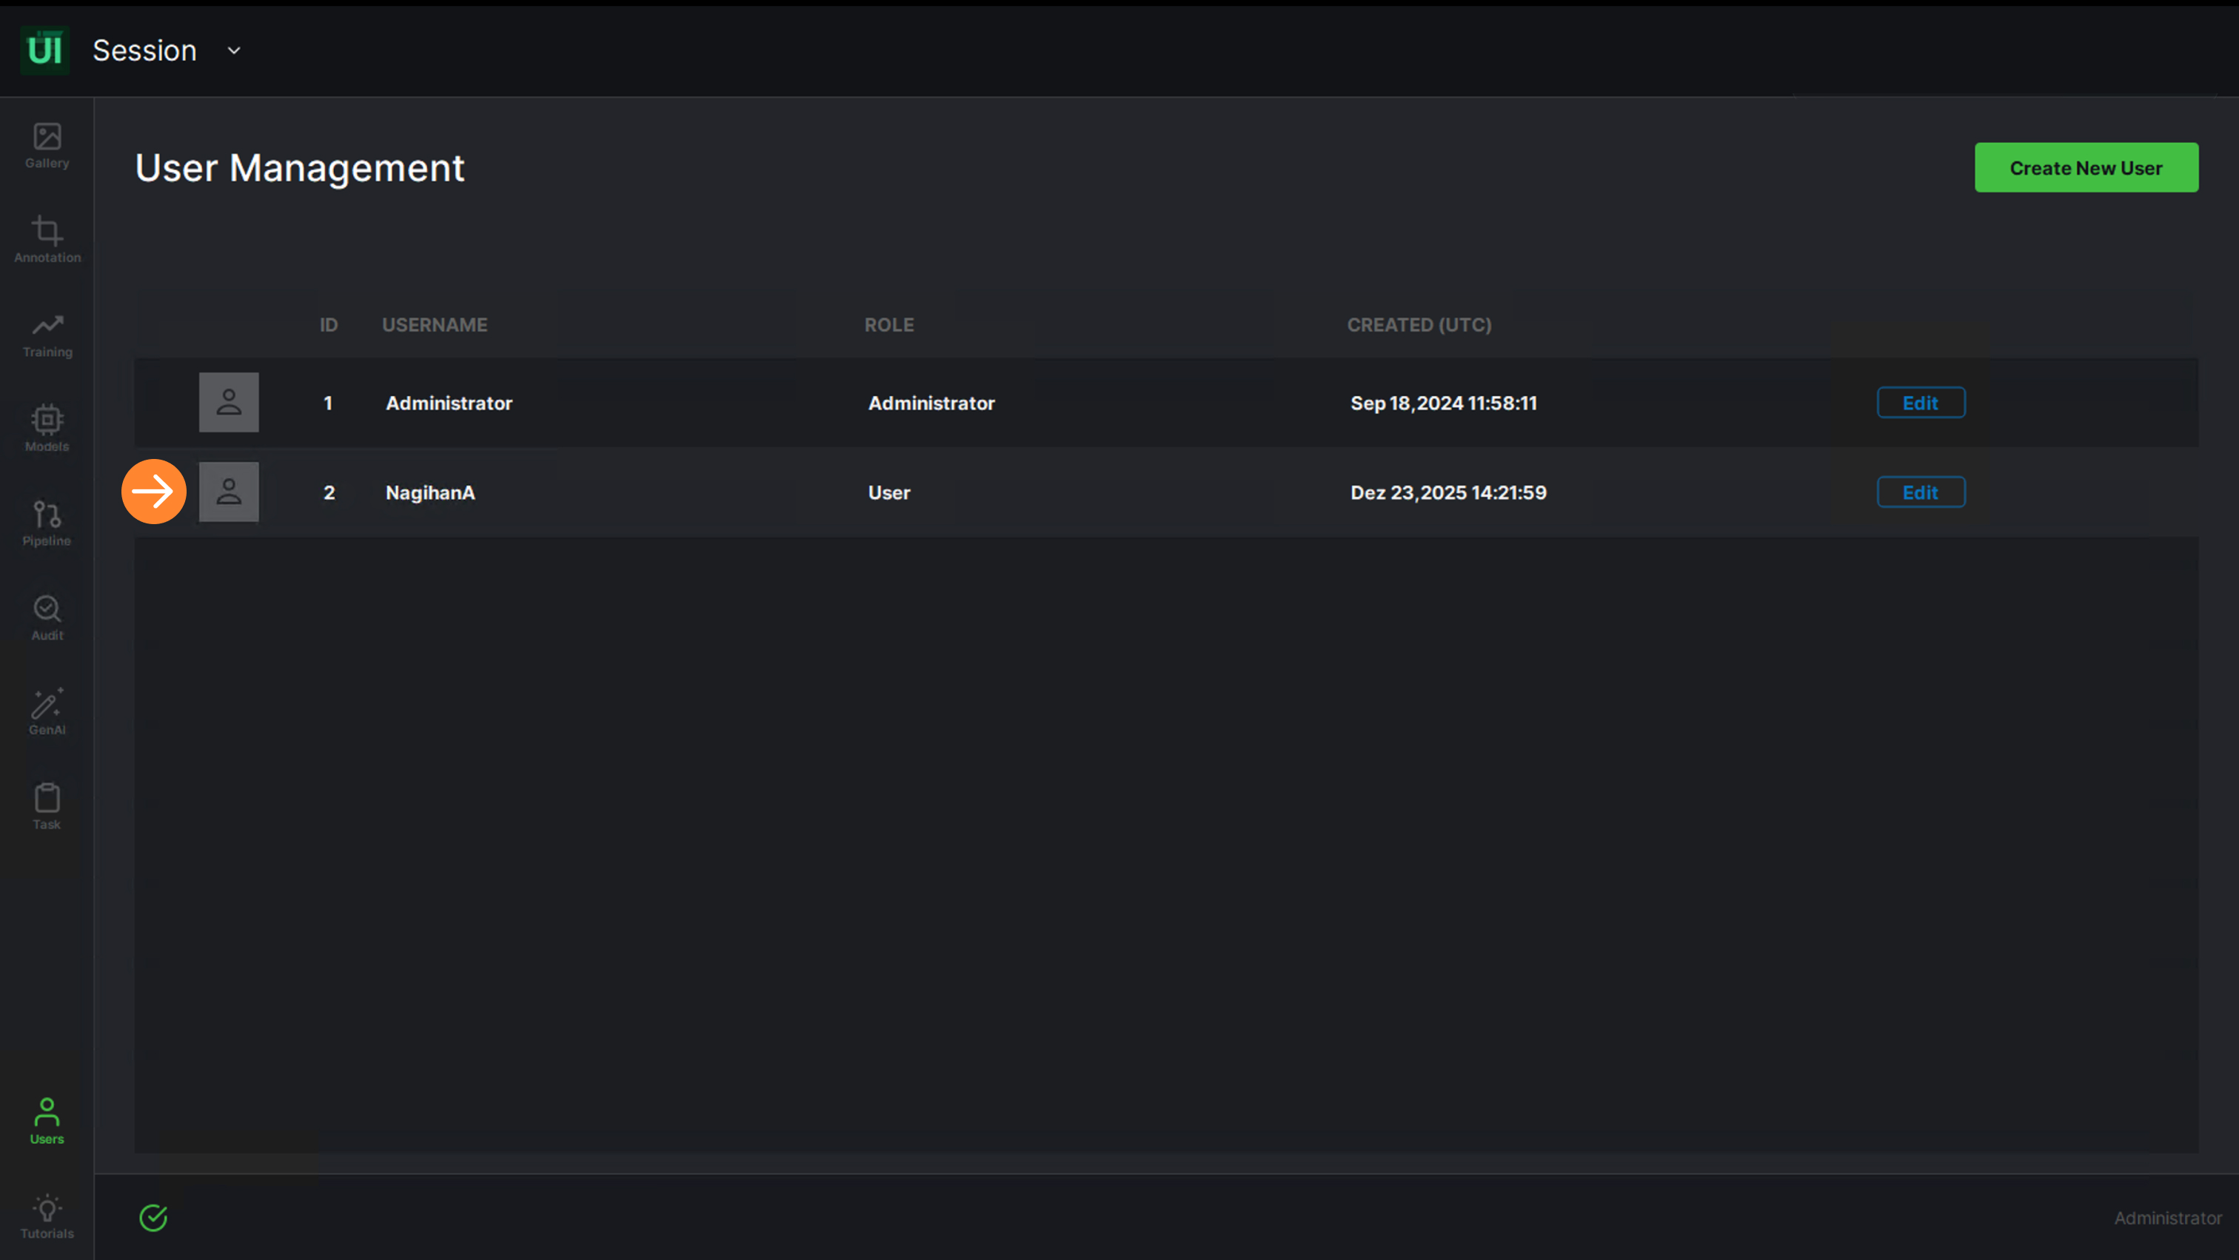Open the Audit sidebar icon
Viewport: 2239px width, 1260px height.
[47, 618]
